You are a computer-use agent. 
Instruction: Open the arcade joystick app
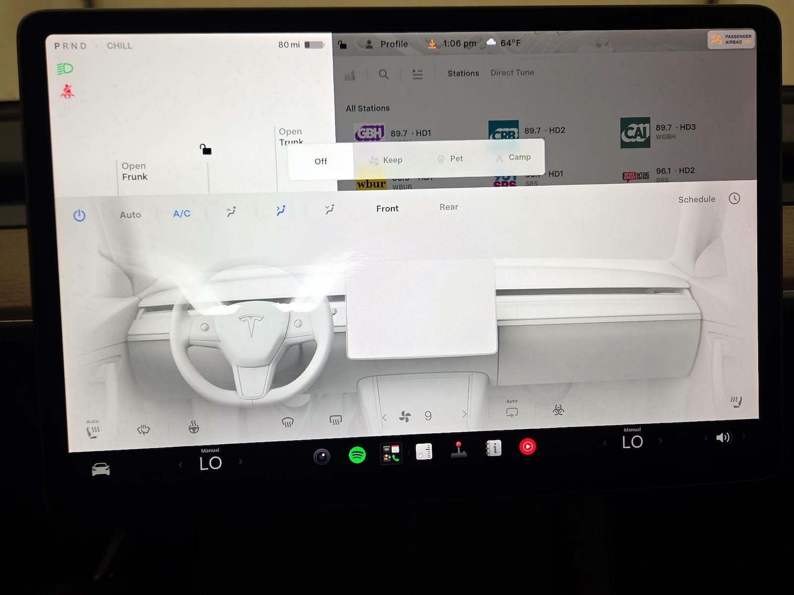pos(459,449)
